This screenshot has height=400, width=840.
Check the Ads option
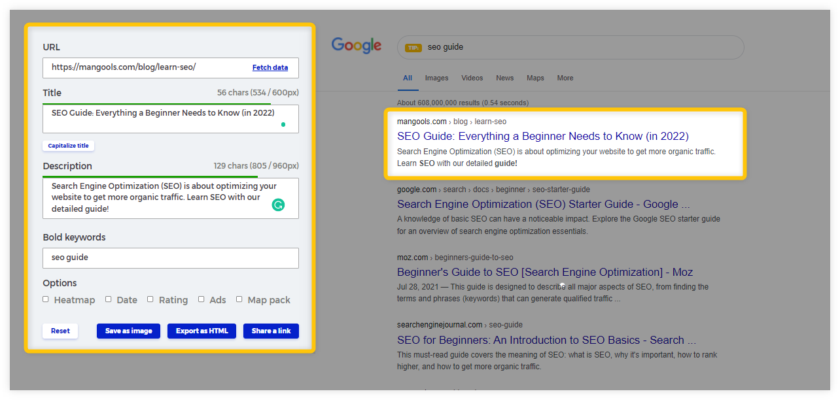[x=201, y=299]
